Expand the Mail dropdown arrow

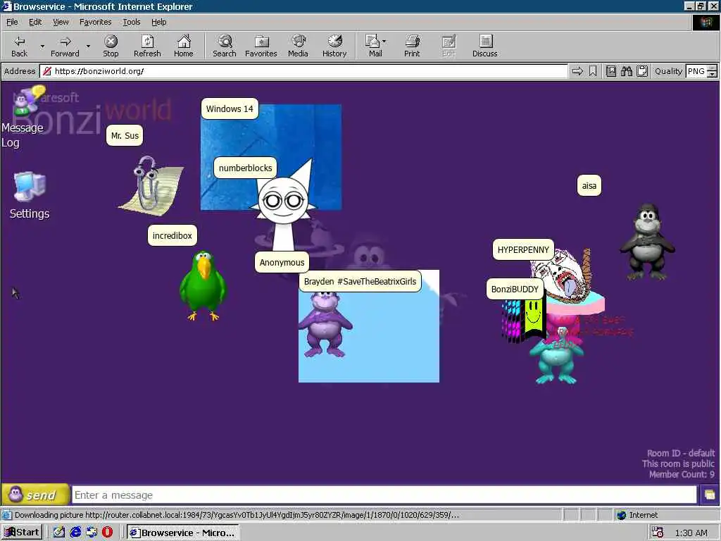click(x=384, y=42)
